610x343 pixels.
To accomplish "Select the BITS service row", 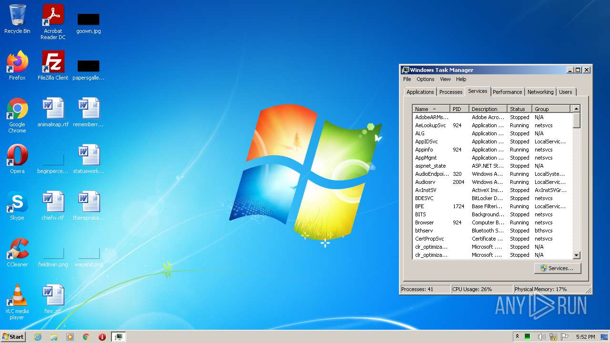I will [492, 214].
